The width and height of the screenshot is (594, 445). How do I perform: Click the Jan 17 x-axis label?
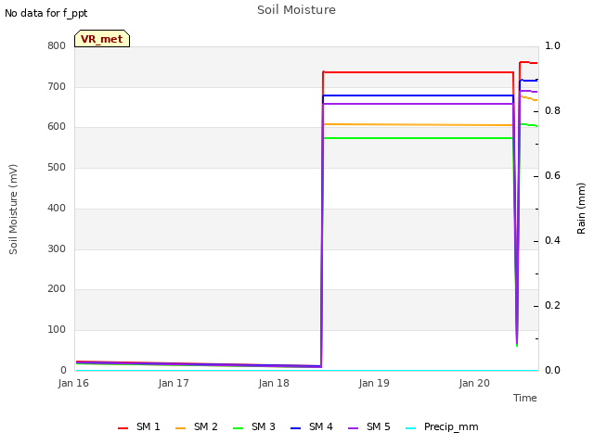coord(174,383)
